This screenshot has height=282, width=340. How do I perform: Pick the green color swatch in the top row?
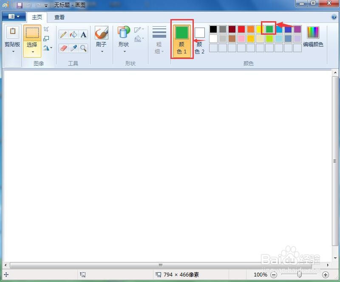(x=269, y=29)
